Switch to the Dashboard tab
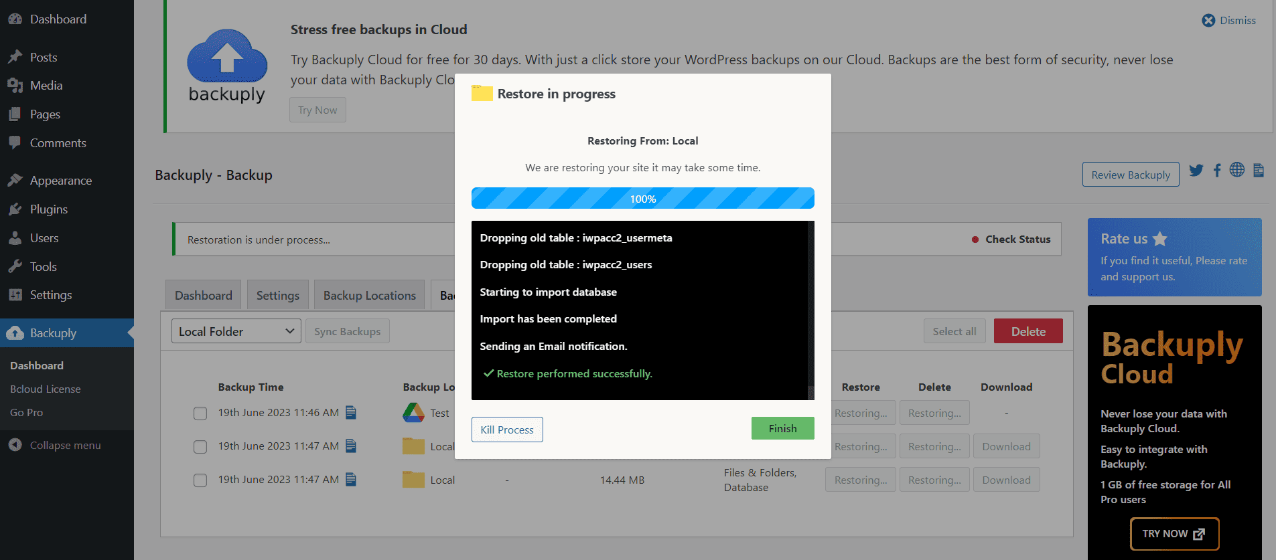Image resolution: width=1276 pixels, height=560 pixels. [x=204, y=295]
